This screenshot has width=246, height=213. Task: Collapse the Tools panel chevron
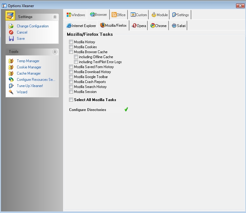(55, 52)
